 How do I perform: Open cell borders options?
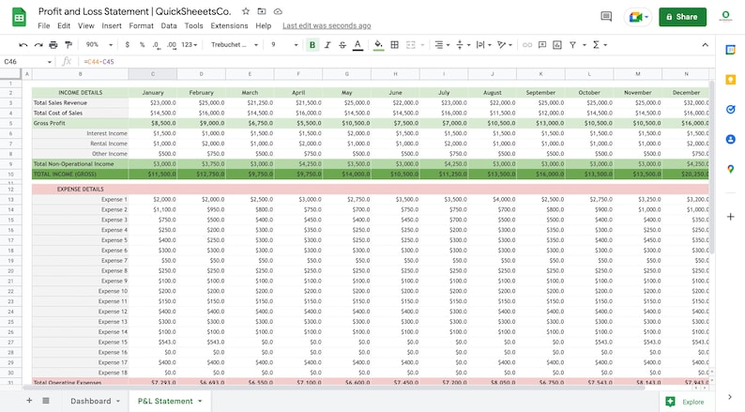coord(394,45)
